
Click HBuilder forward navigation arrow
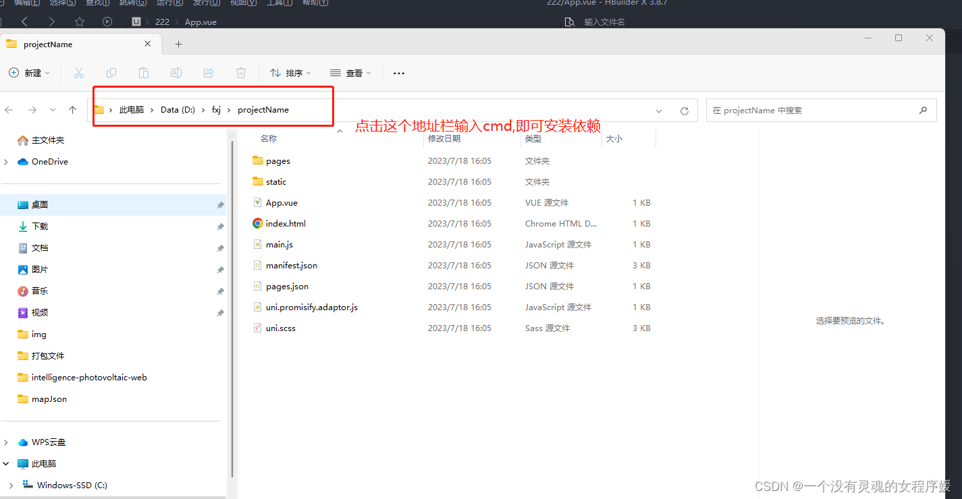[x=52, y=22]
